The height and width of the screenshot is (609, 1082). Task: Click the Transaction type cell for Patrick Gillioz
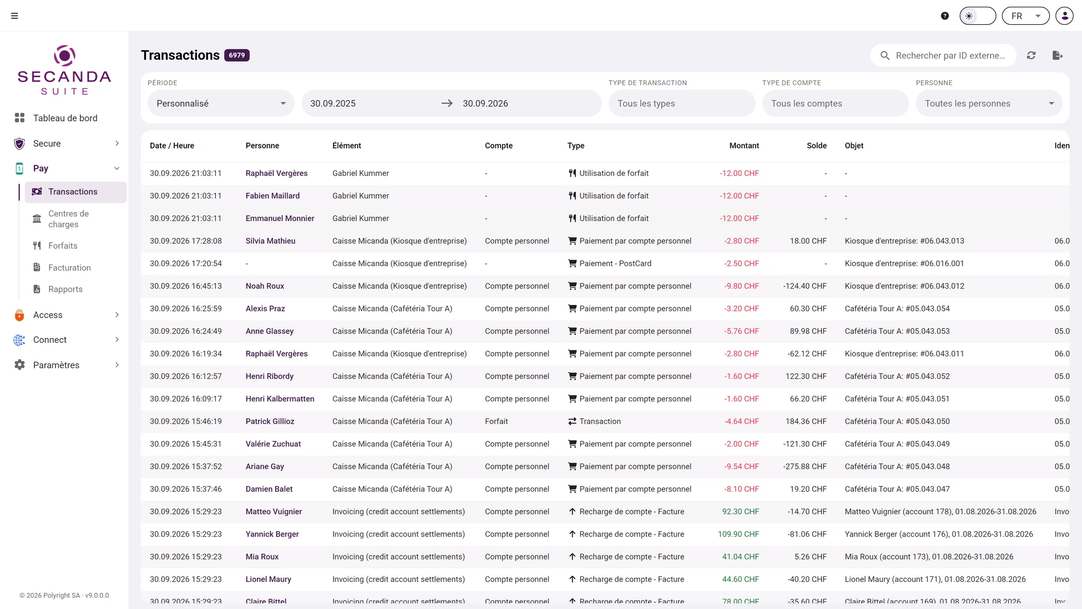(x=594, y=421)
